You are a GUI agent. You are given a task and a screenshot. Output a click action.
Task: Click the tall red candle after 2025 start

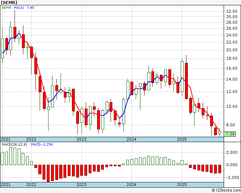tap(186, 81)
